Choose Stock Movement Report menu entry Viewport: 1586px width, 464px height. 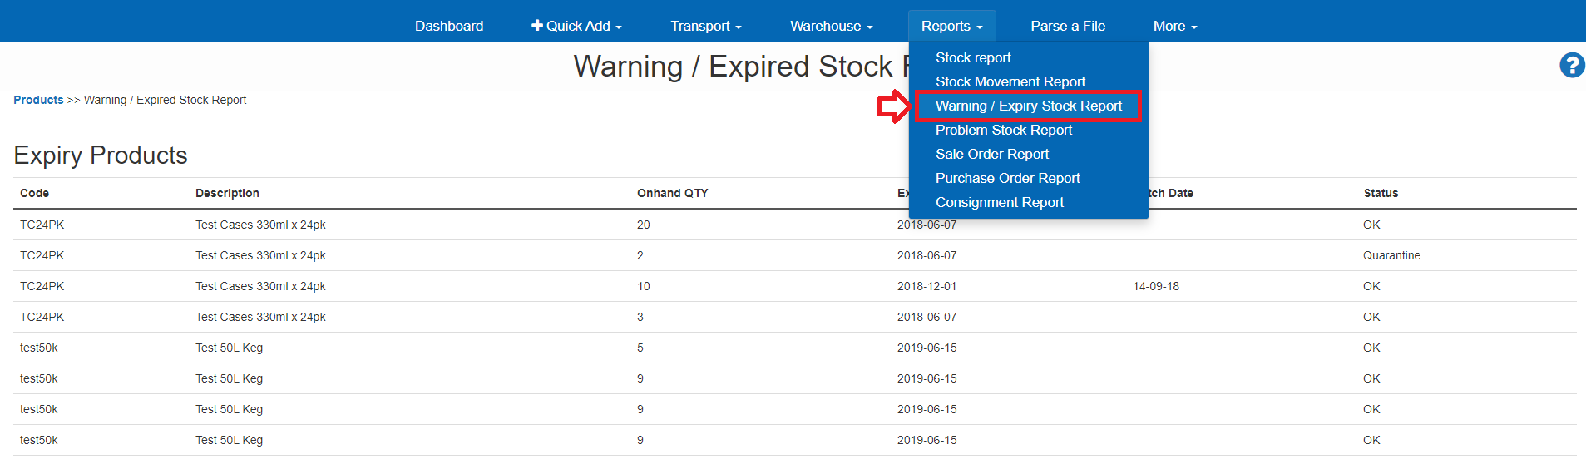[1010, 81]
